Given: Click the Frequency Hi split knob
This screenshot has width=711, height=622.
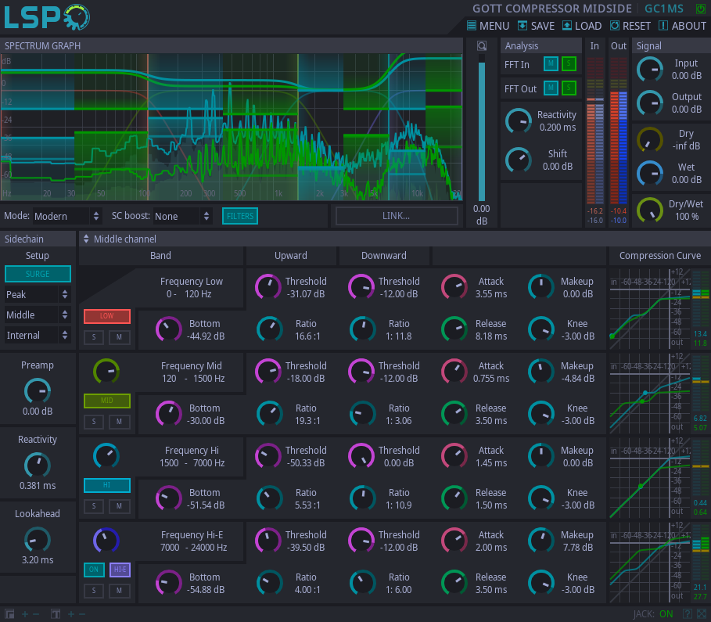Looking at the screenshot, I should tap(106, 456).
